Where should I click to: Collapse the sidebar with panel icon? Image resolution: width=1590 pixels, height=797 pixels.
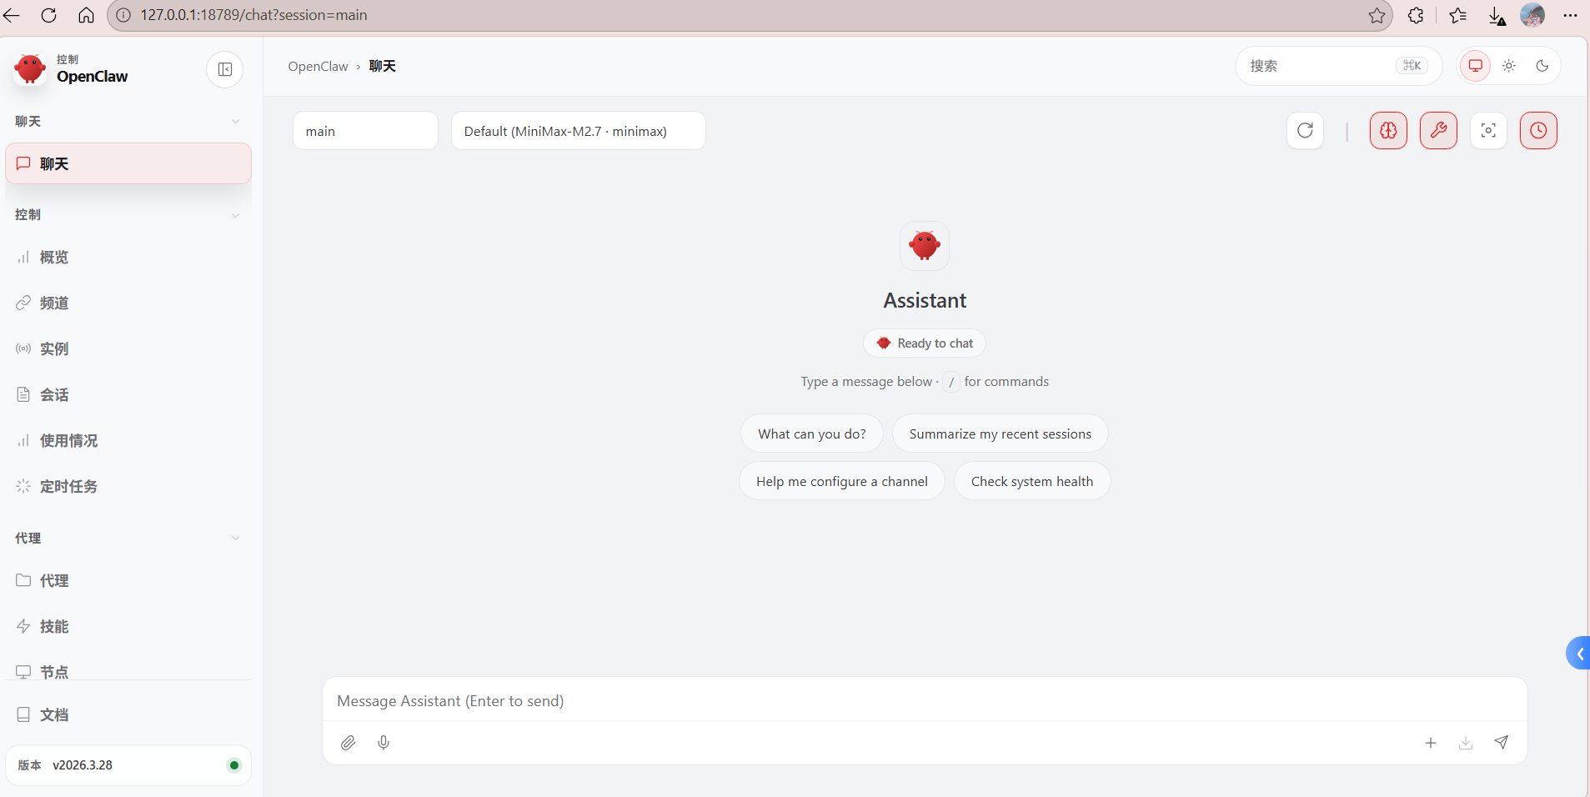tap(224, 69)
